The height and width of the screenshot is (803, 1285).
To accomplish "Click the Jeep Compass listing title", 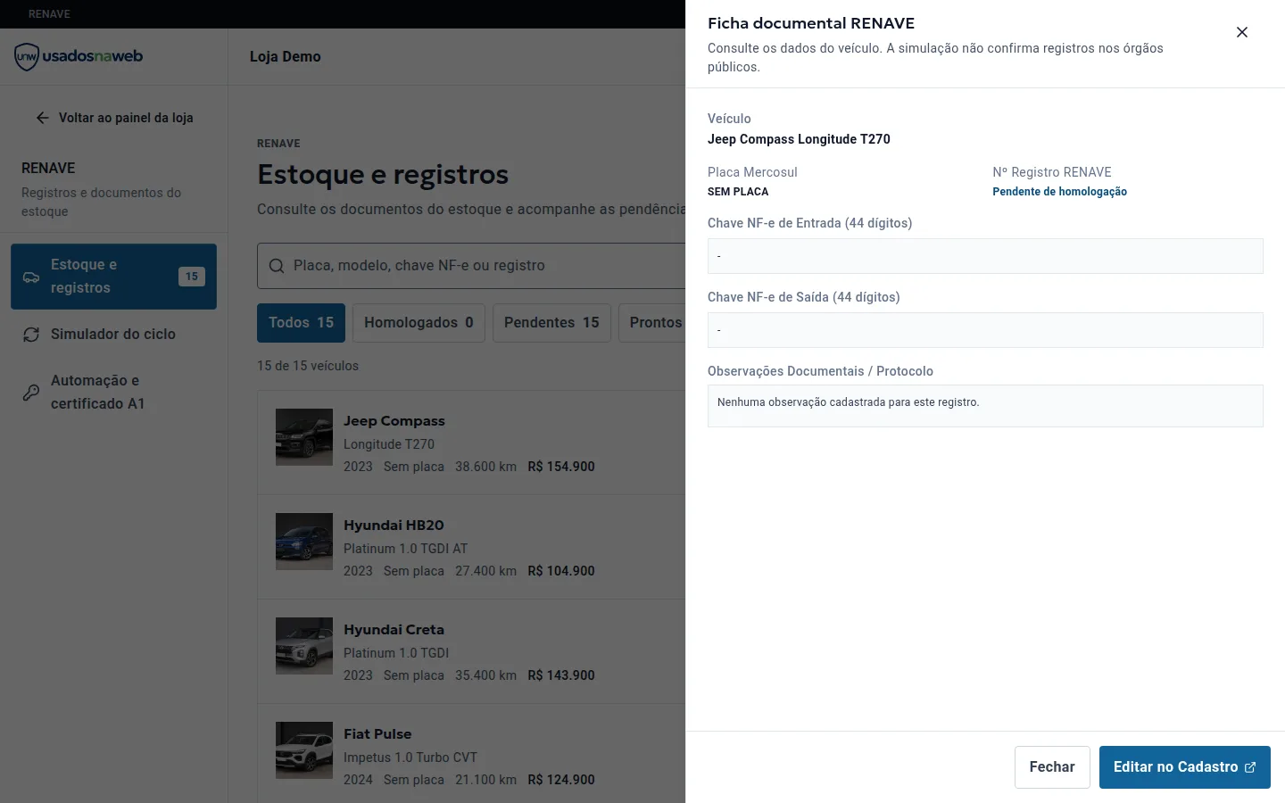I will 394,421.
